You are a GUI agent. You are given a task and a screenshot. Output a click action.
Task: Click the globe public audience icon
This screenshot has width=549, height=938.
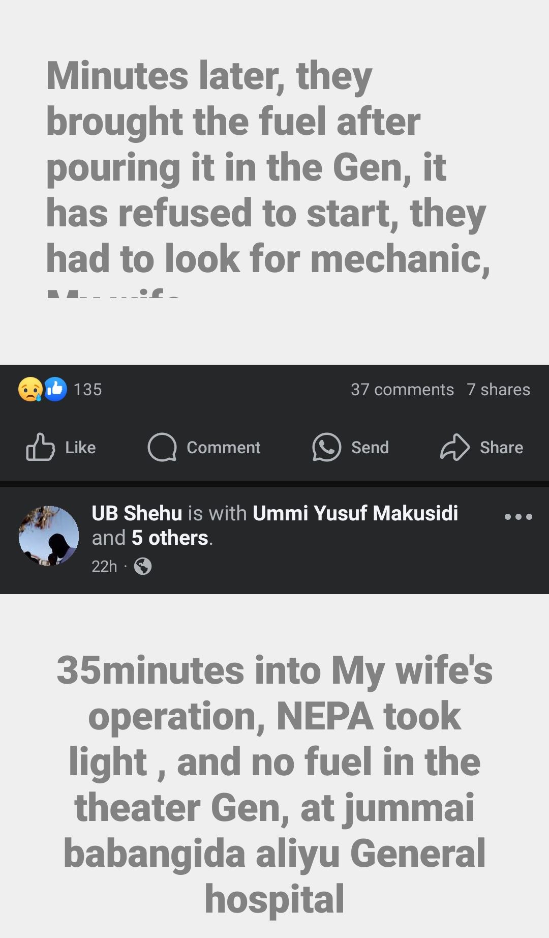pyautogui.click(x=143, y=566)
